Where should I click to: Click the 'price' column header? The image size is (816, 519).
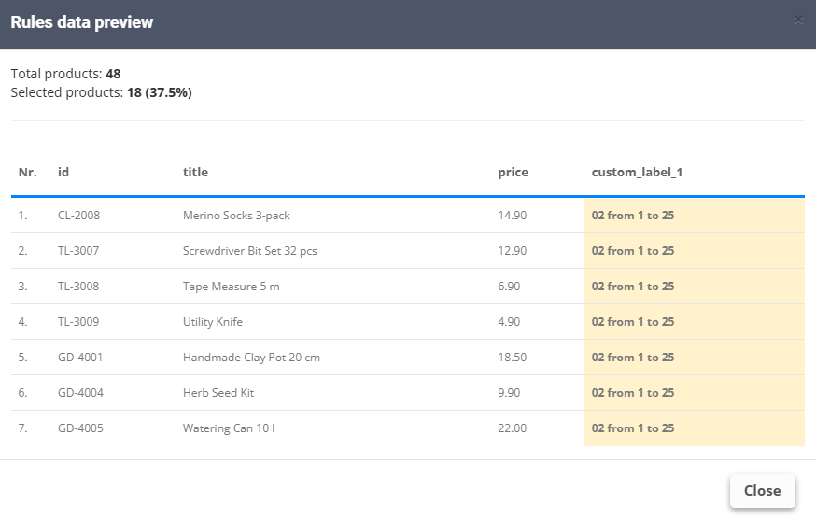[514, 173]
